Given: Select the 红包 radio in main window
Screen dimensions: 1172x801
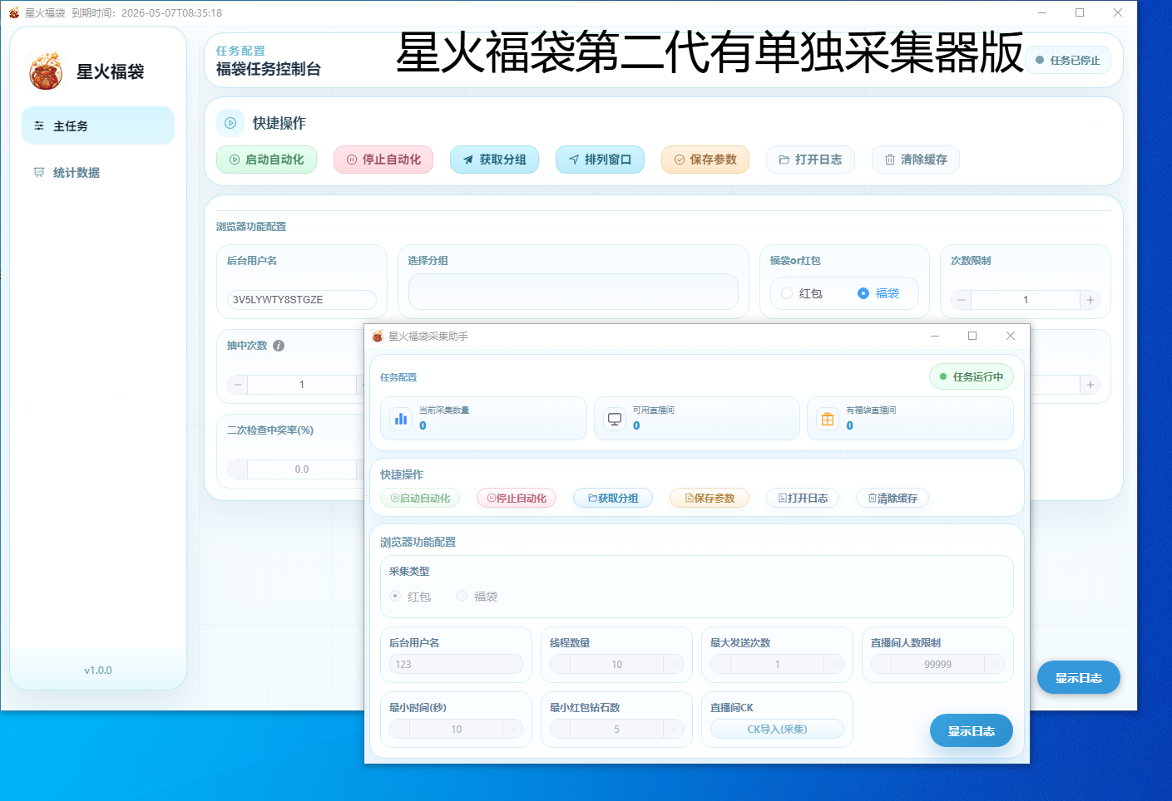Looking at the screenshot, I should 787,293.
